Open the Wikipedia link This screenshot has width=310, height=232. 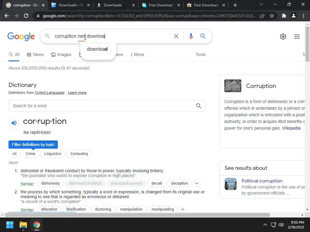(x=291, y=128)
